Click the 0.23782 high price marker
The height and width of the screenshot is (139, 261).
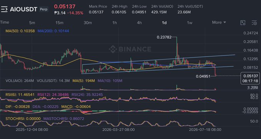(164, 37)
